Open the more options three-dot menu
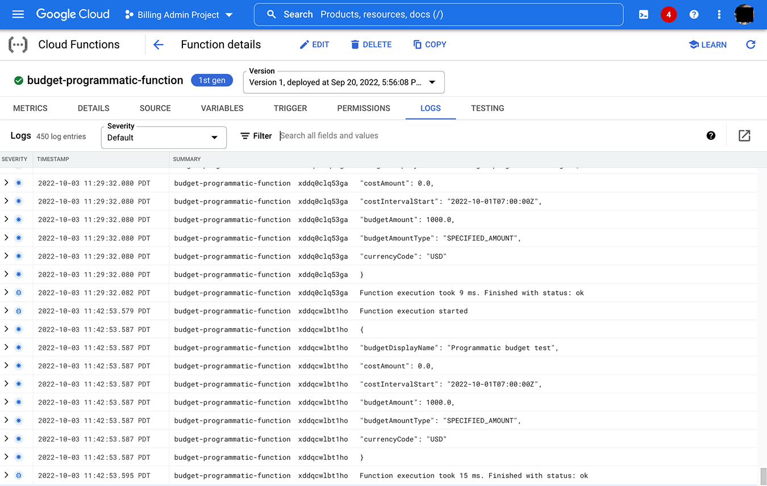The image size is (767, 486). pos(719,14)
